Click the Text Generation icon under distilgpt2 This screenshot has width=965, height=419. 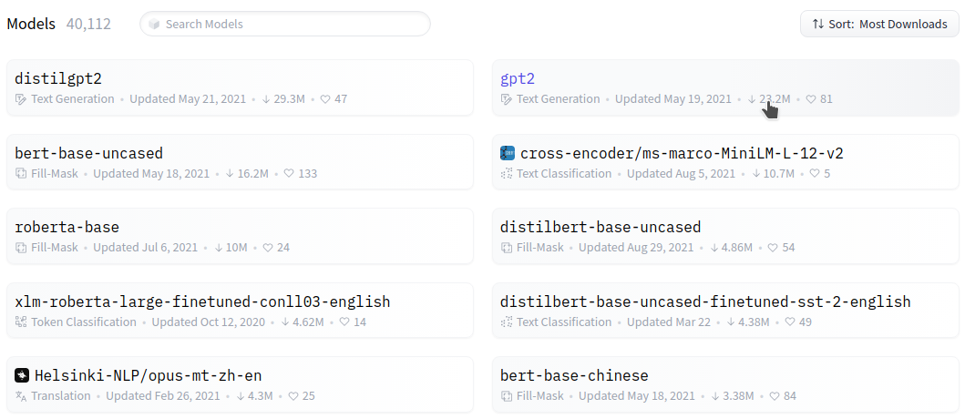coord(21,99)
